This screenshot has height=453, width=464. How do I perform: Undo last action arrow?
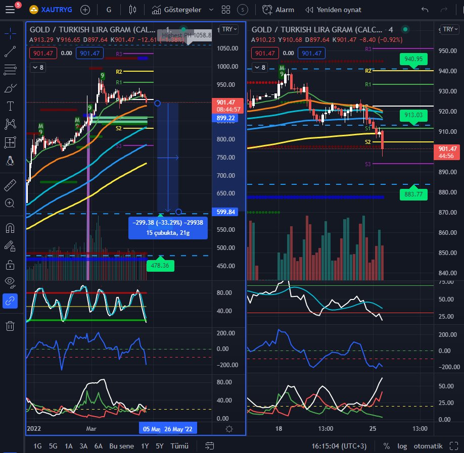click(425, 10)
